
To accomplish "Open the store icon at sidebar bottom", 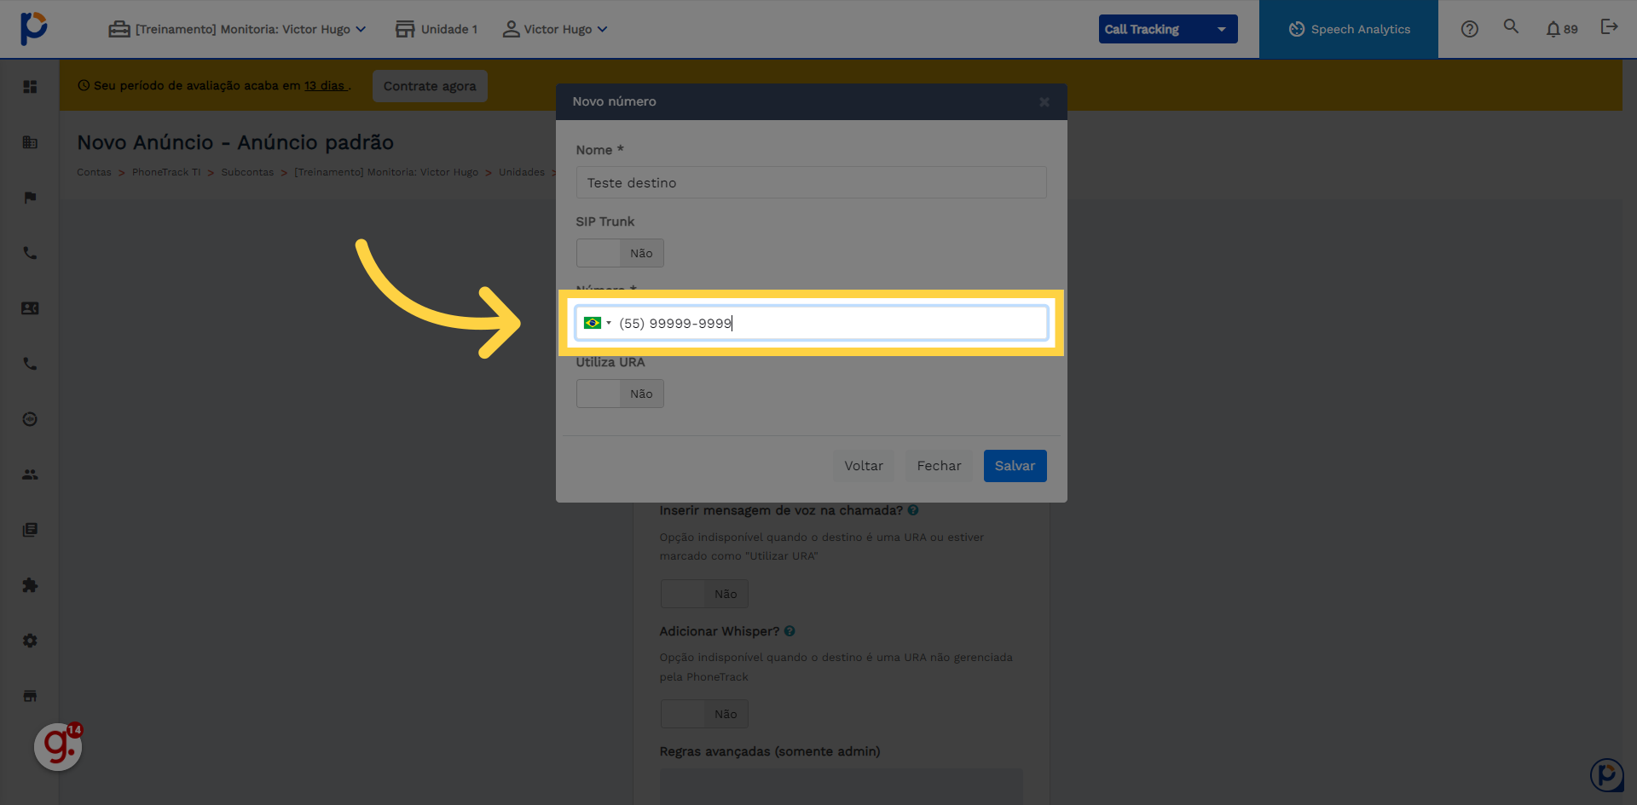I will coord(30,696).
